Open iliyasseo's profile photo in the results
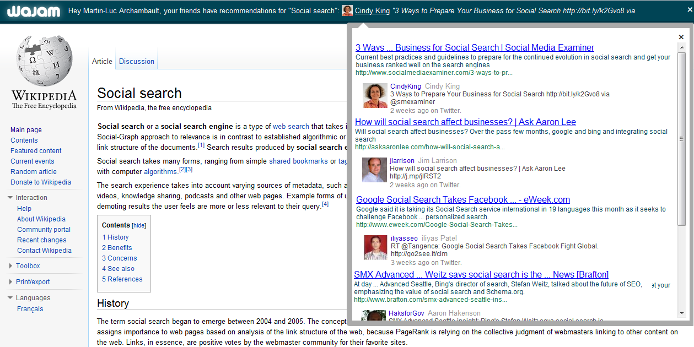Viewport: 694px width, 347px height. [x=375, y=247]
